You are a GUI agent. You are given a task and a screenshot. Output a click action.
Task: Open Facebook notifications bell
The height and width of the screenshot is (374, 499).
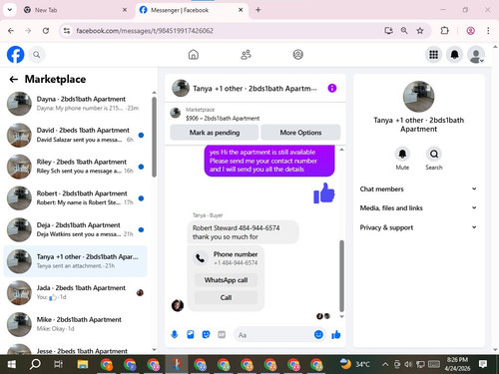coord(455,55)
